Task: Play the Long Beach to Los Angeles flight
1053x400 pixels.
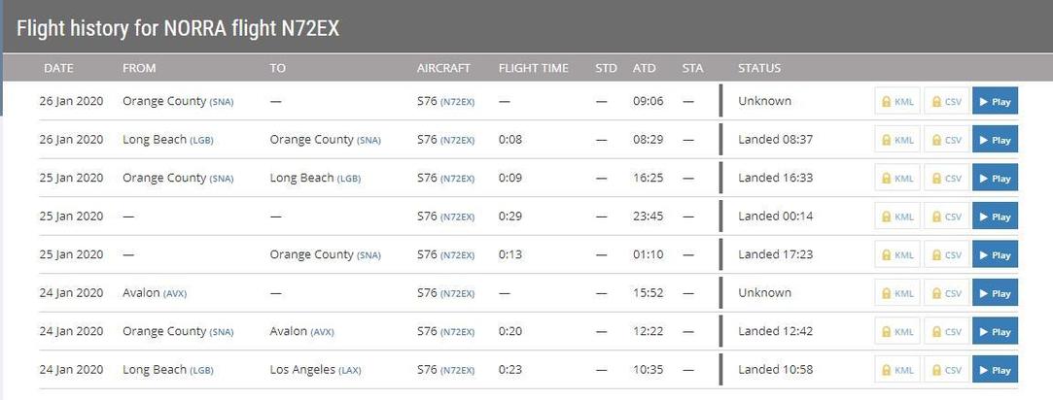Action: click(995, 369)
